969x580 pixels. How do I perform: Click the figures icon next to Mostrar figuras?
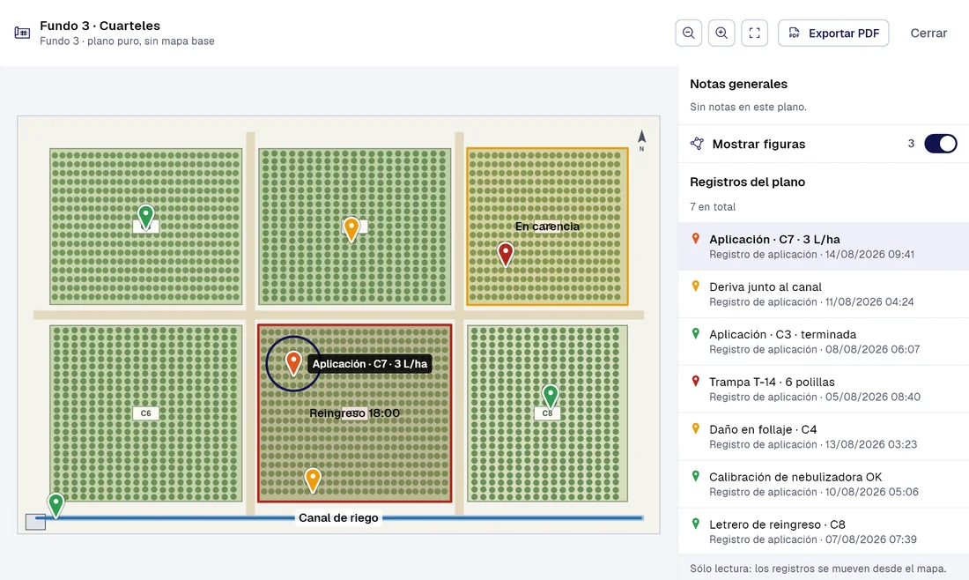pos(697,144)
